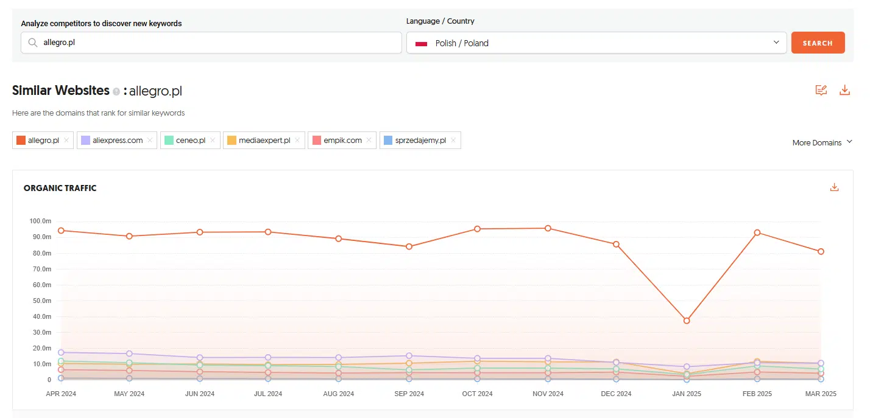Download the Similar Websites data
This screenshot has width=870, height=418.
coord(844,91)
